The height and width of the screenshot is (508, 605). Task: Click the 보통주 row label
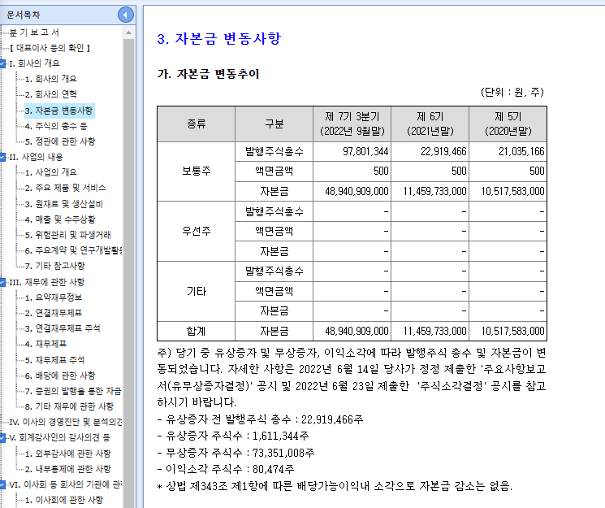[197, 172]
